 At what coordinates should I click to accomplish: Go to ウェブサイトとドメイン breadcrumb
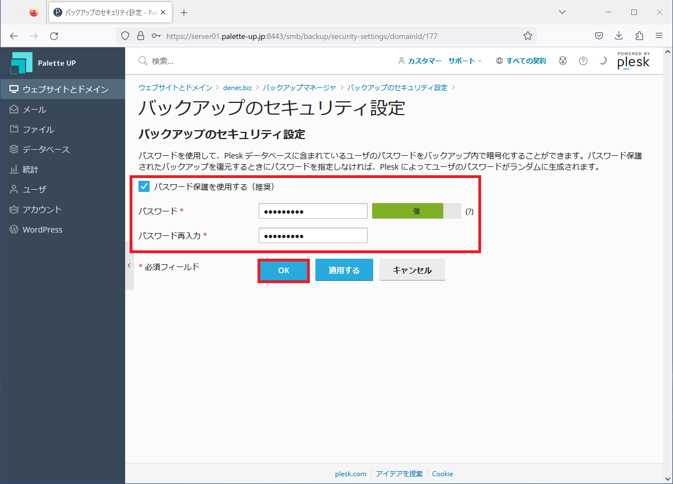click(175, 87)
